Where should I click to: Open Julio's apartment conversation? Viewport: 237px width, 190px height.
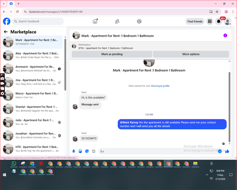[x=32, y=122]
